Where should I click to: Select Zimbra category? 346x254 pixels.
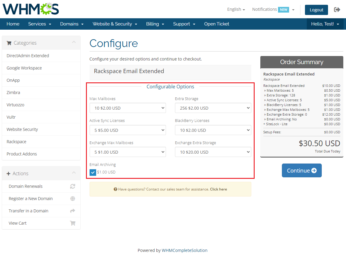(41, 93)
